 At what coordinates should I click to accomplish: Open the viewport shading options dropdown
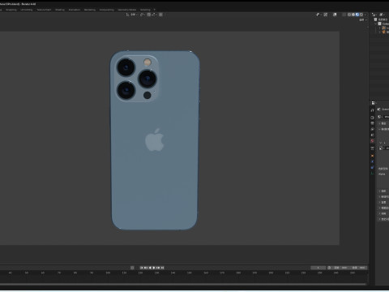(365, 15)
